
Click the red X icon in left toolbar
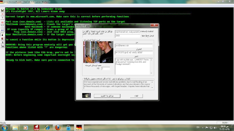click(x=2, y=14)
